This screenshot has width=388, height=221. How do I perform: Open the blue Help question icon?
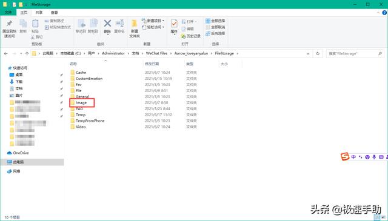[385, 12]
